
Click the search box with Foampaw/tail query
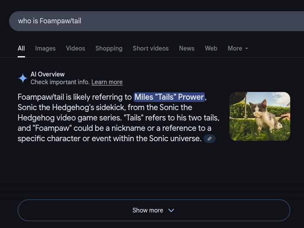click(157, 21)
